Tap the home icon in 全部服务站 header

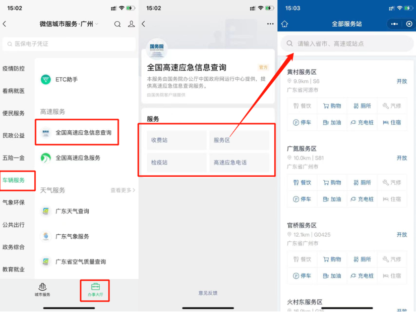(x=285, y=24)
